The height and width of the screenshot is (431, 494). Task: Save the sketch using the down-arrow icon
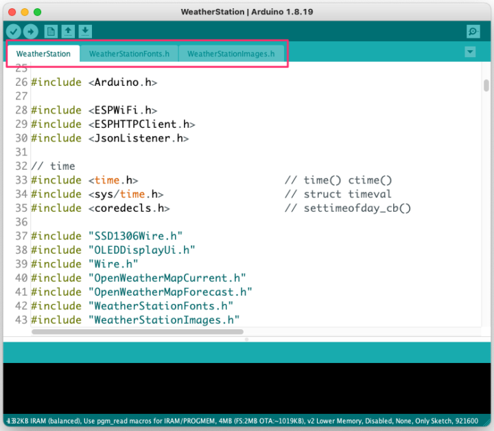pyautogui.click(x=85, y=32)
